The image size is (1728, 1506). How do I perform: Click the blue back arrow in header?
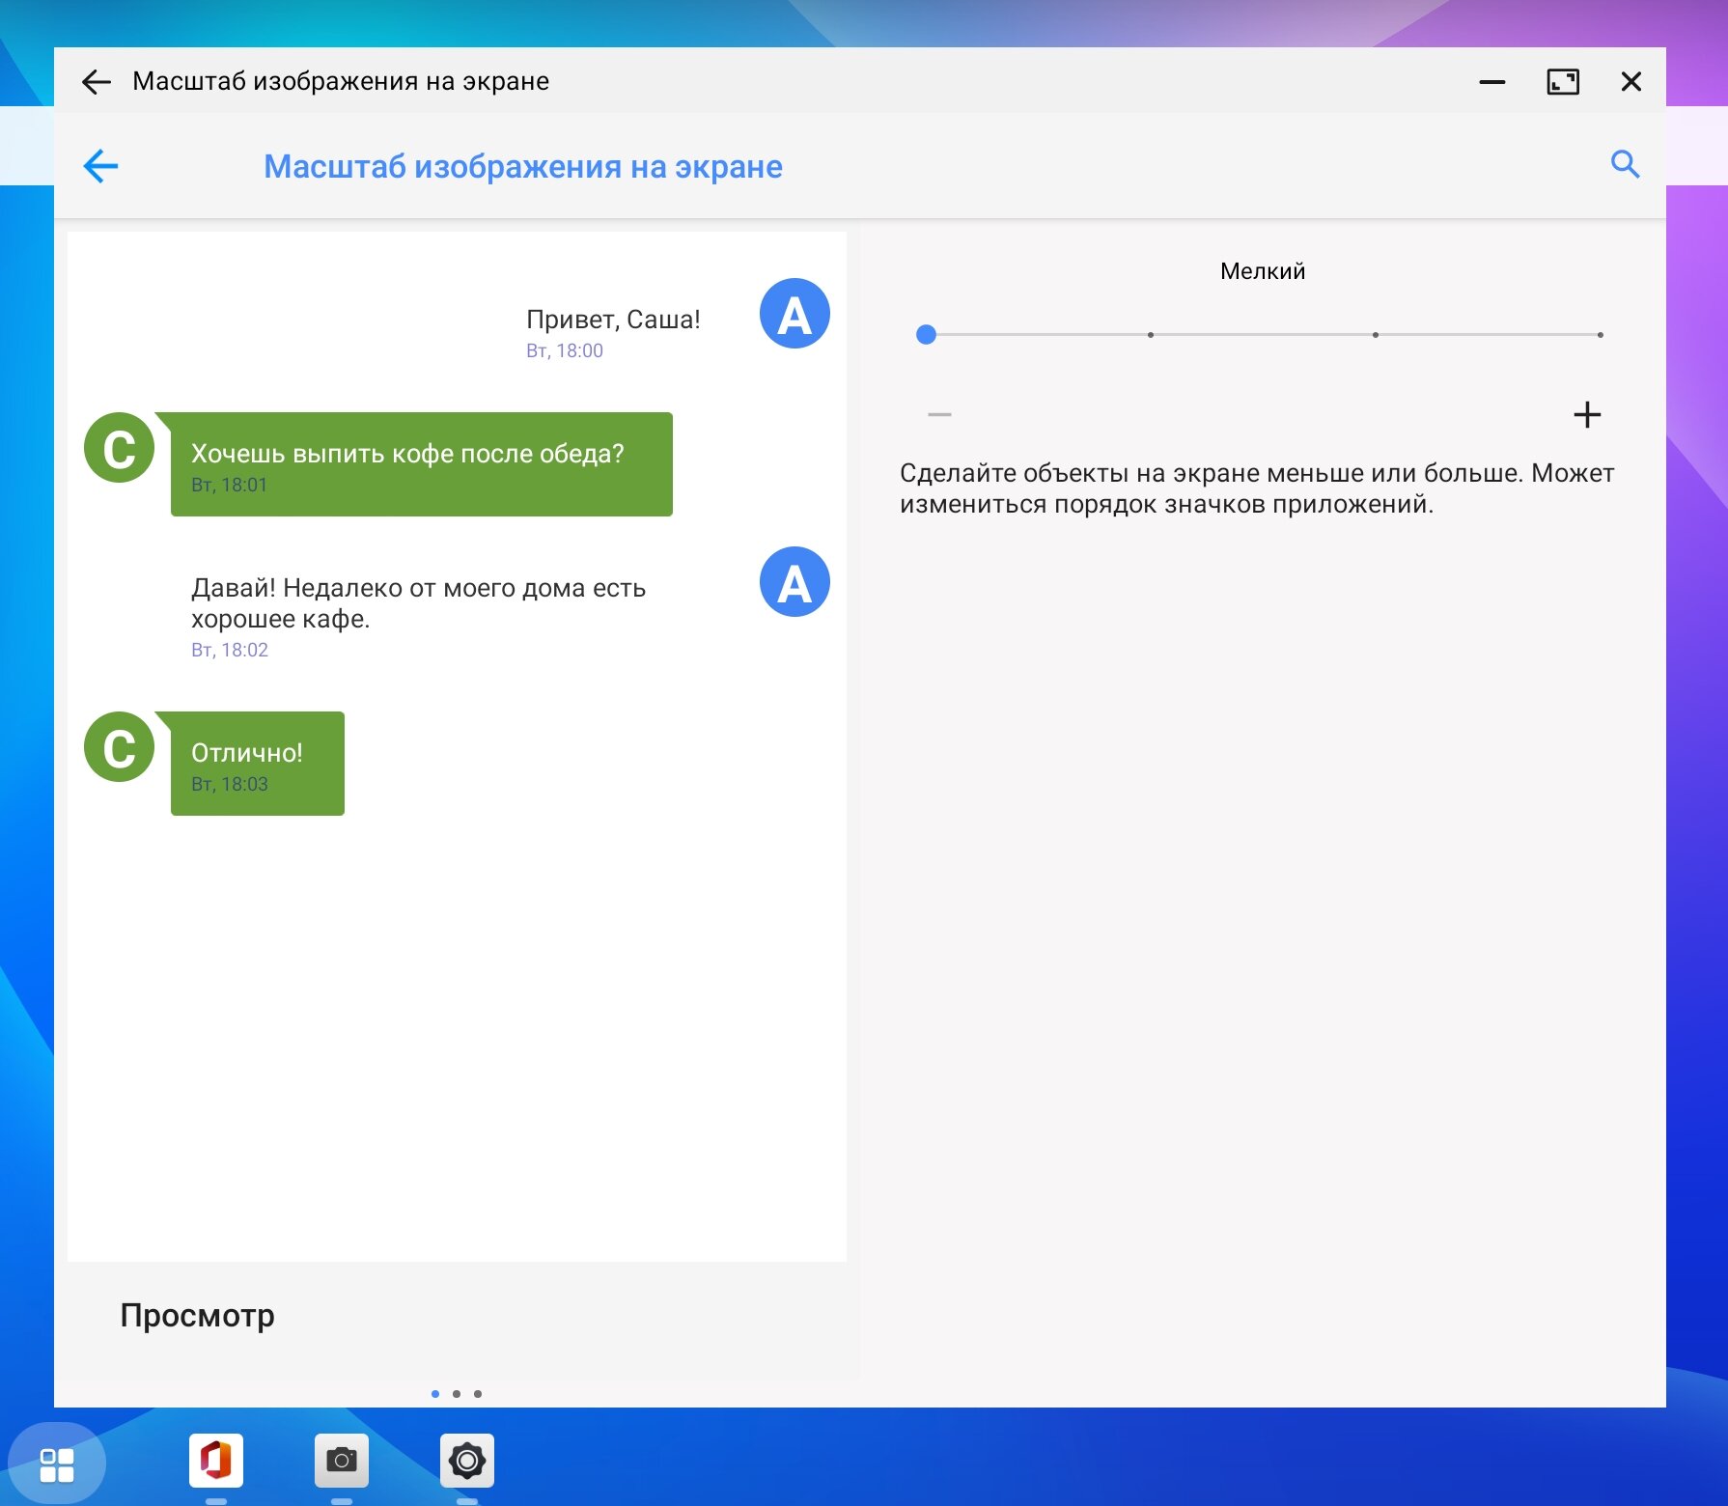[x=100, y=166]
